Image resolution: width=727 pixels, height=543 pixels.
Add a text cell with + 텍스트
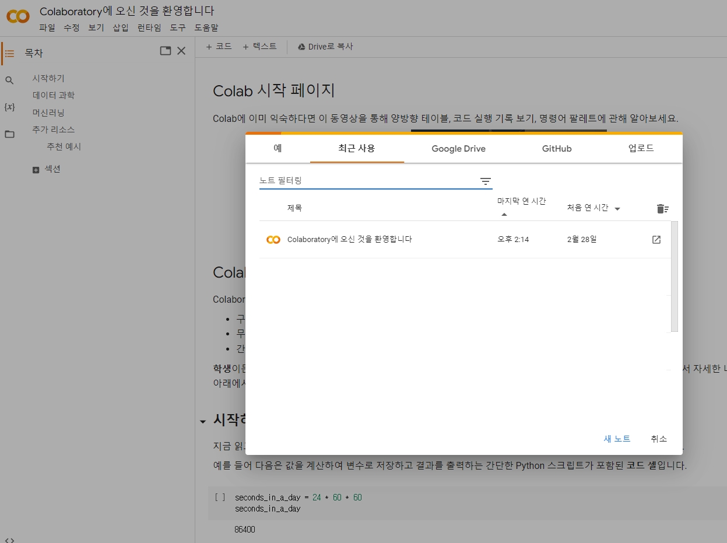(260, 47)
